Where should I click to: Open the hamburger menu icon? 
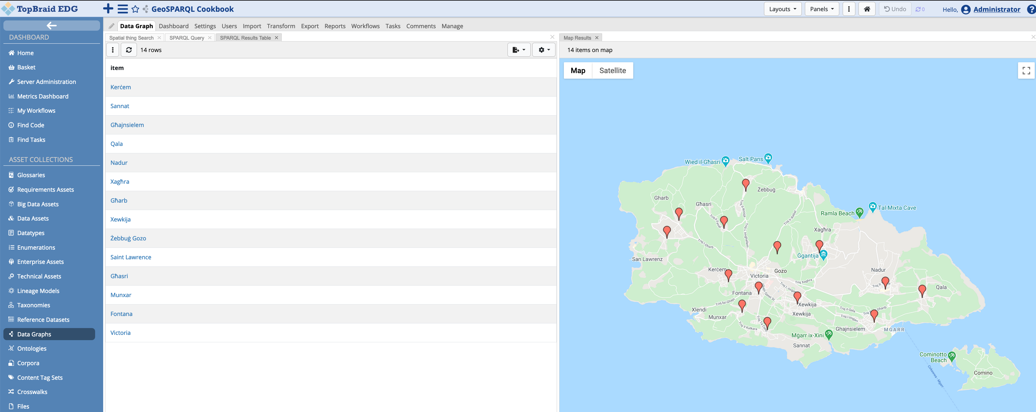[x=123, y=9]
